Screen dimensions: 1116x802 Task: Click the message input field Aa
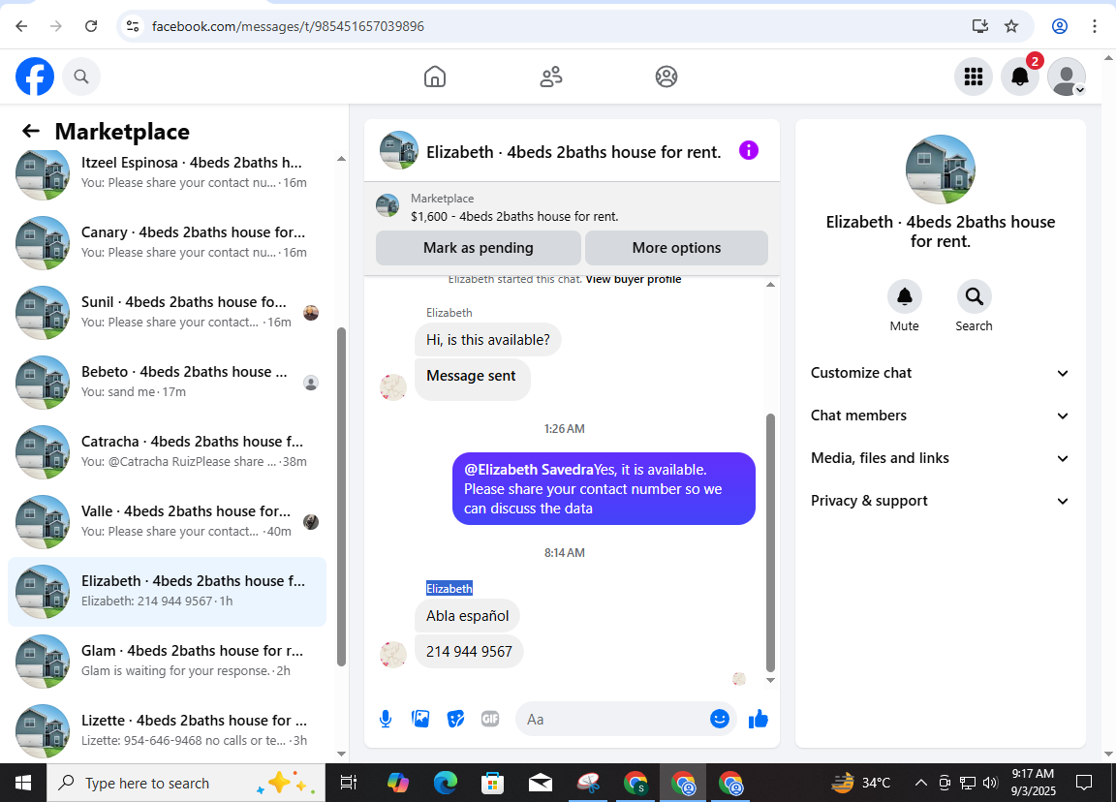pyautogui.click(x=612, y=720)
